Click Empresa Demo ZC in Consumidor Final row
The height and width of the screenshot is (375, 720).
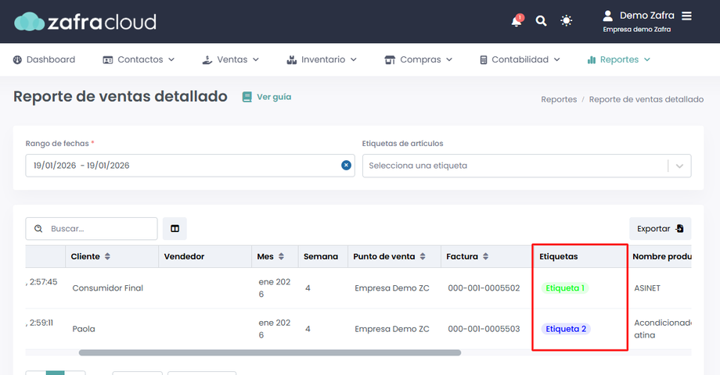point(391,288)
